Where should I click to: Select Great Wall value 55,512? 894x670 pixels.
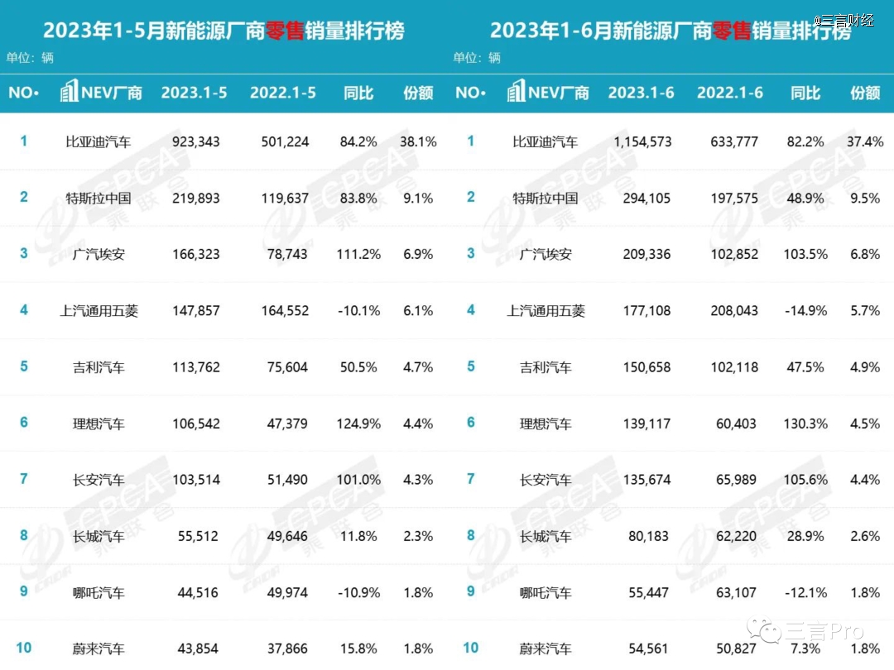tap(198, 536)
